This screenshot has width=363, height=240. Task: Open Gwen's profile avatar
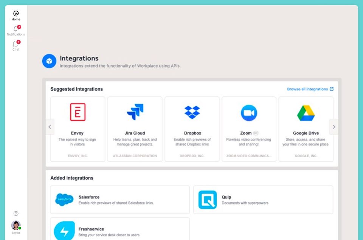[16, 225]
